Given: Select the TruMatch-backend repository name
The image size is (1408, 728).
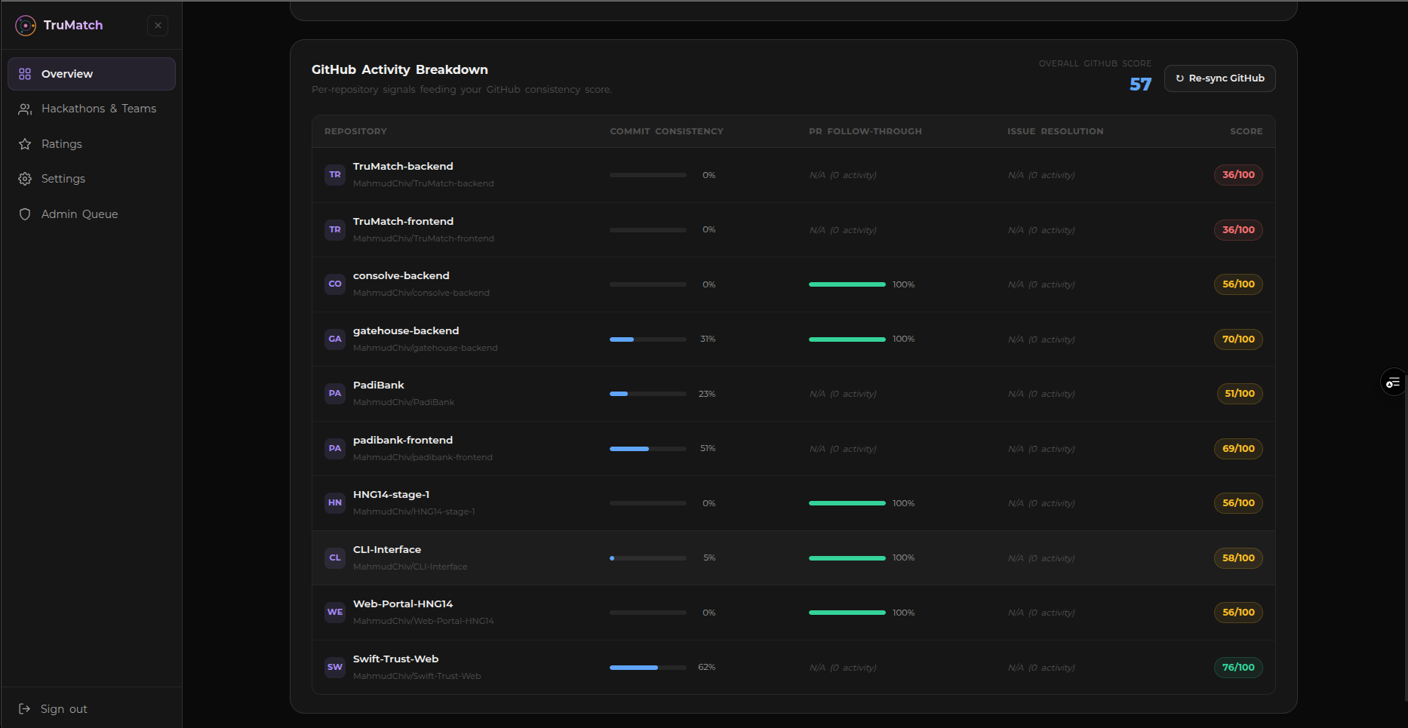Looking at the screenshot, I should [403, 167].
